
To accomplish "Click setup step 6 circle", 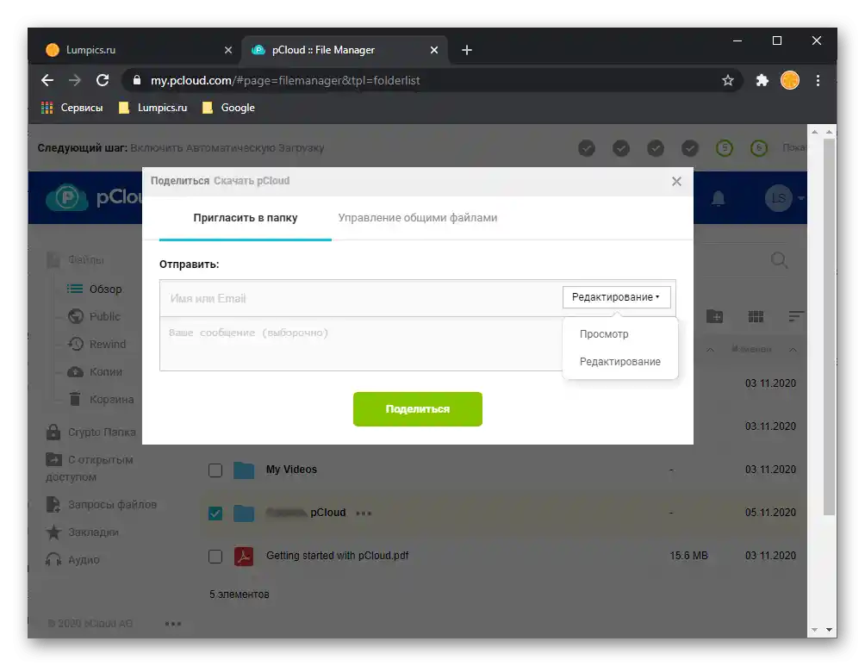I will point(758,148).
